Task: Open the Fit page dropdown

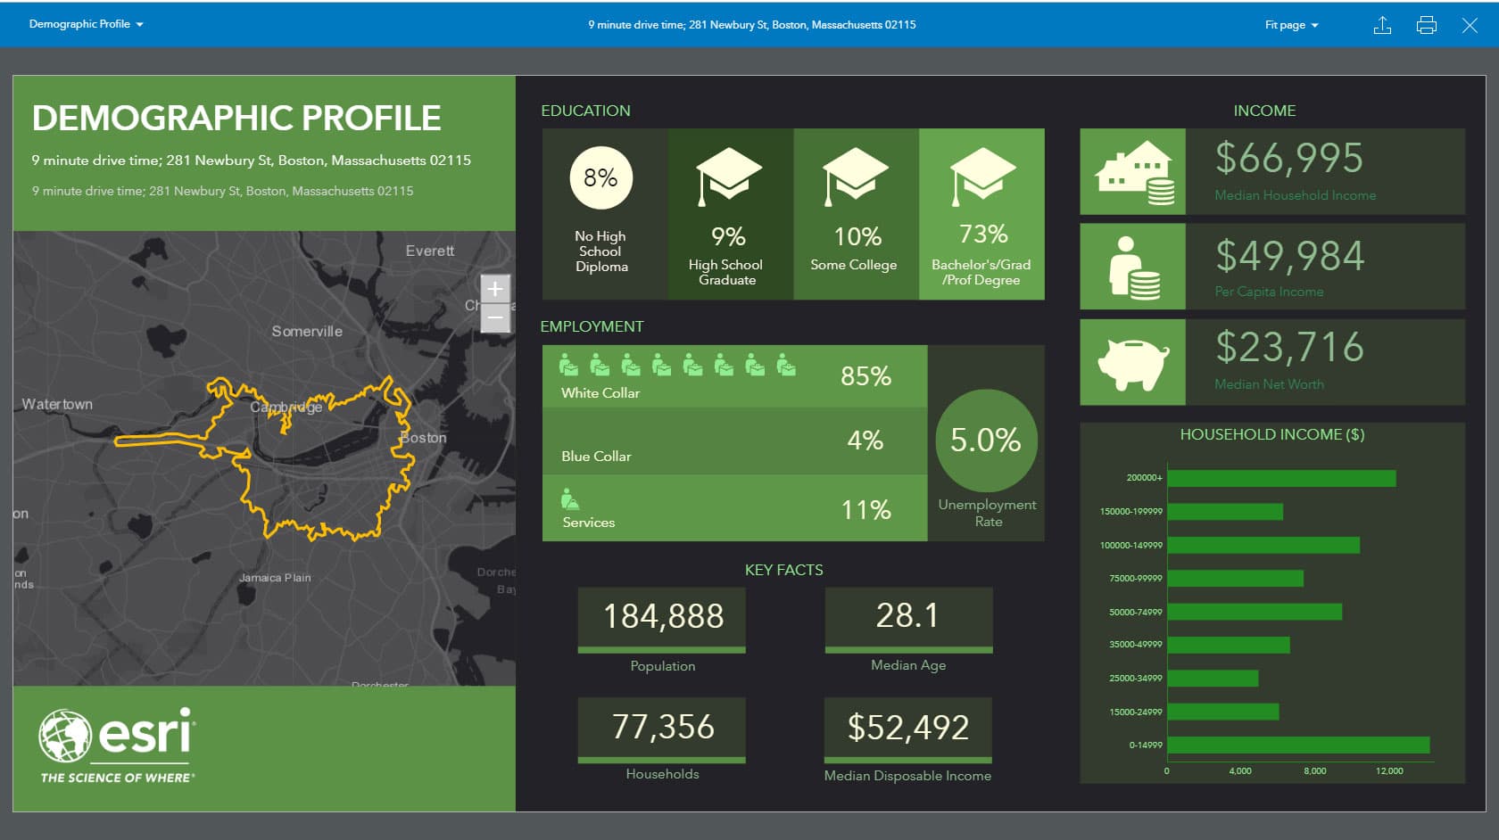Action: (1290, 24)
